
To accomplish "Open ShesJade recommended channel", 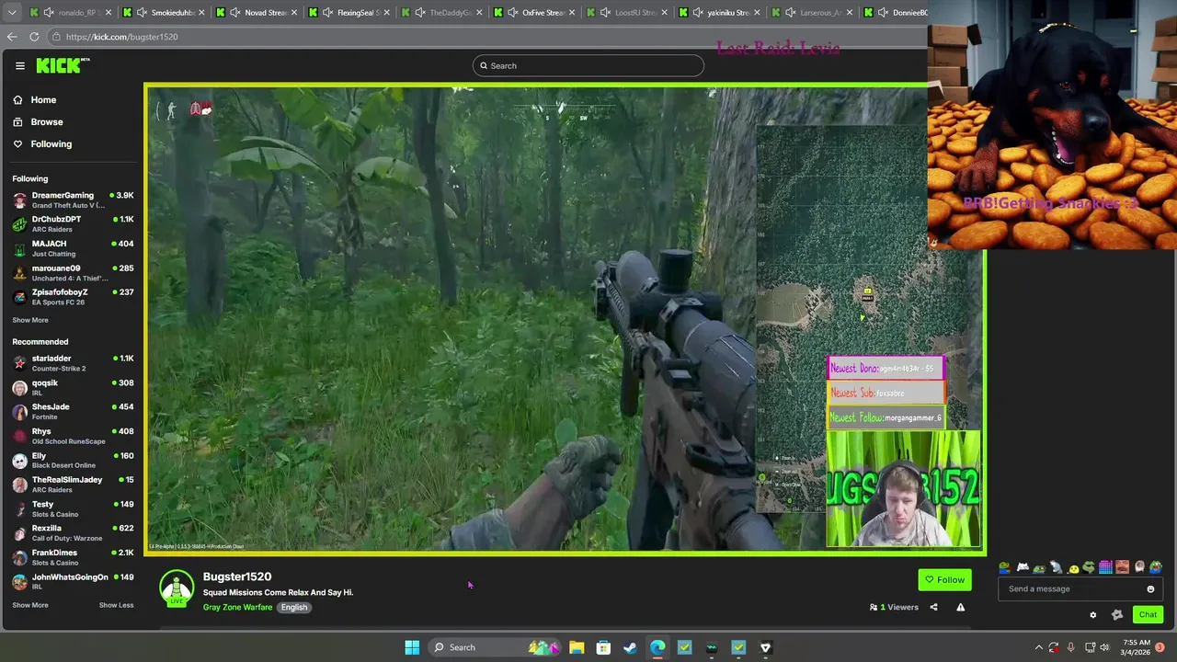I will click(73, 411).
